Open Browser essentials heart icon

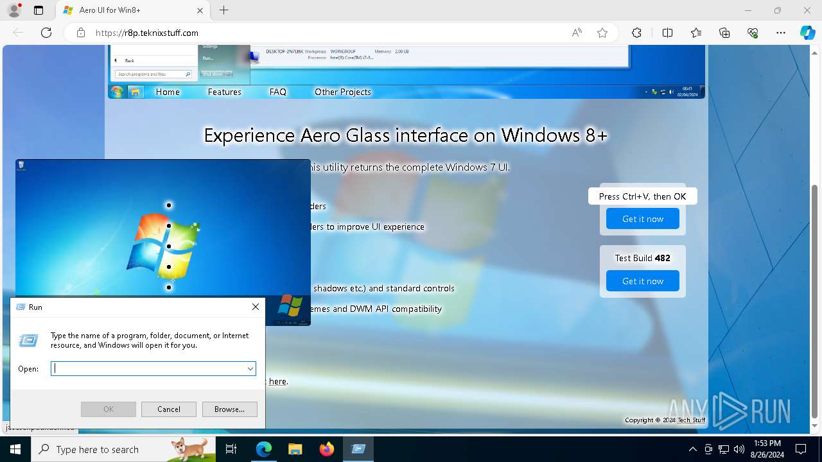click(x=753, y=33)
